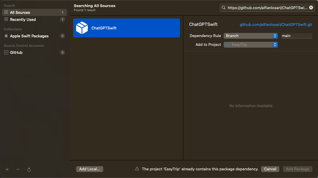Click the ChatGPTSwift package box icon
Viewport: 318px width, 178px height.
click(x=82, y=28)
